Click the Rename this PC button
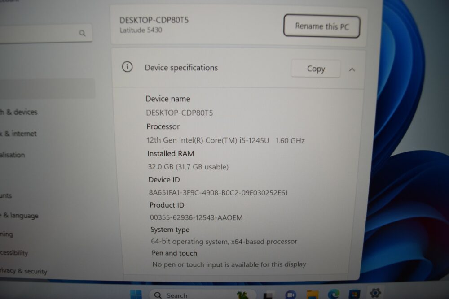 tap(321, 26)
